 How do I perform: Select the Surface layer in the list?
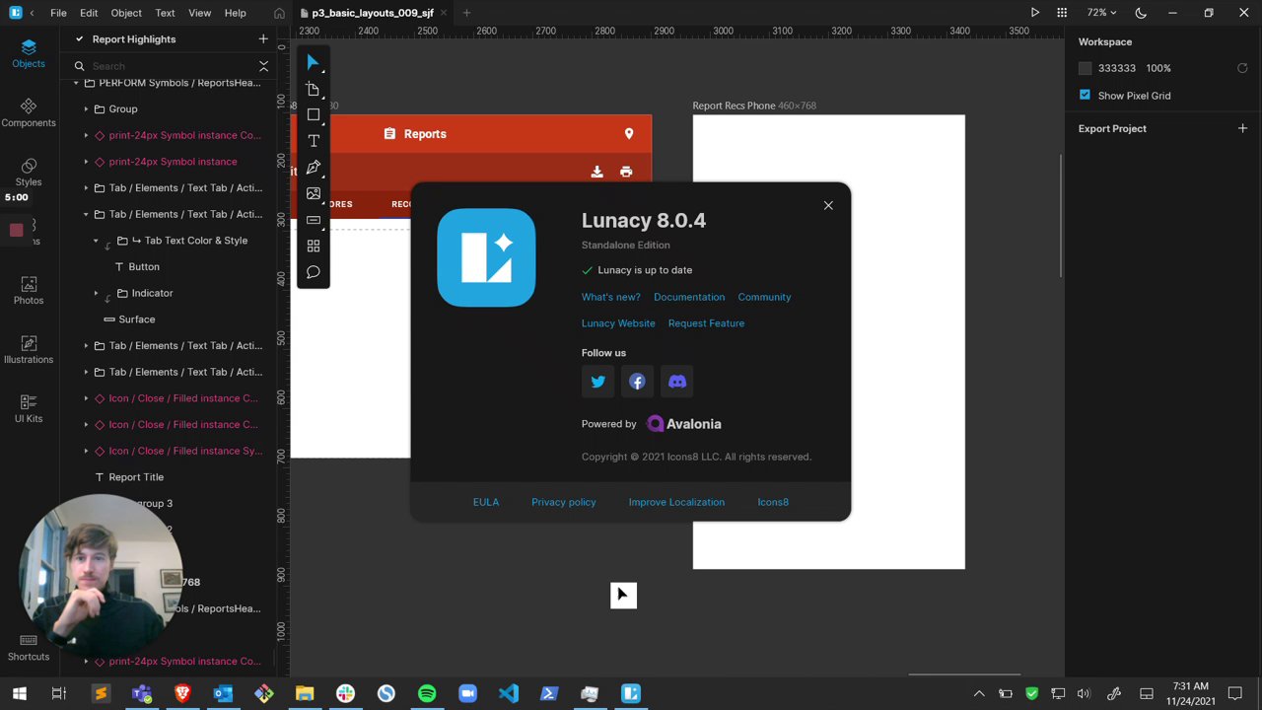point(137,319)
